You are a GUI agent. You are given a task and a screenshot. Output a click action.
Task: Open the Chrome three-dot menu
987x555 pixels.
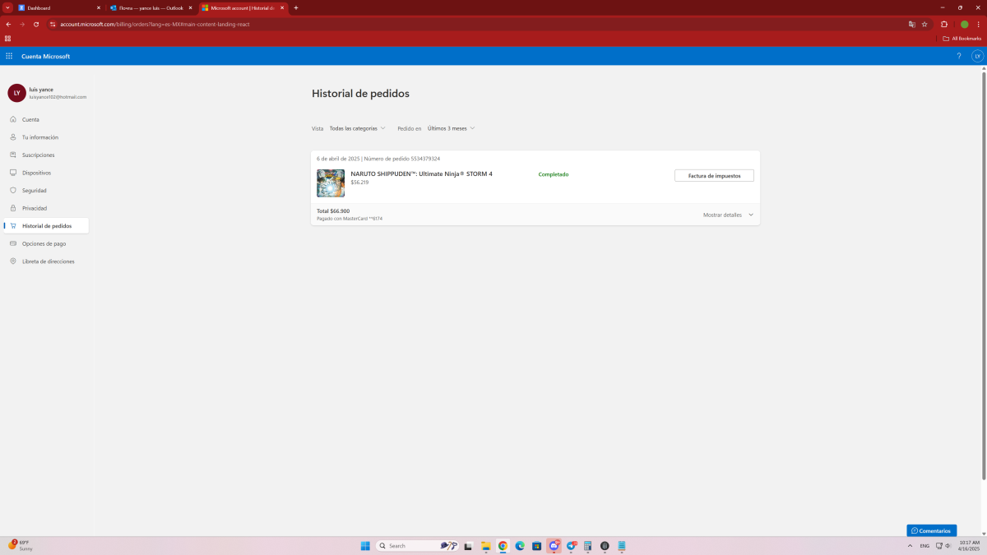(979, 24)
